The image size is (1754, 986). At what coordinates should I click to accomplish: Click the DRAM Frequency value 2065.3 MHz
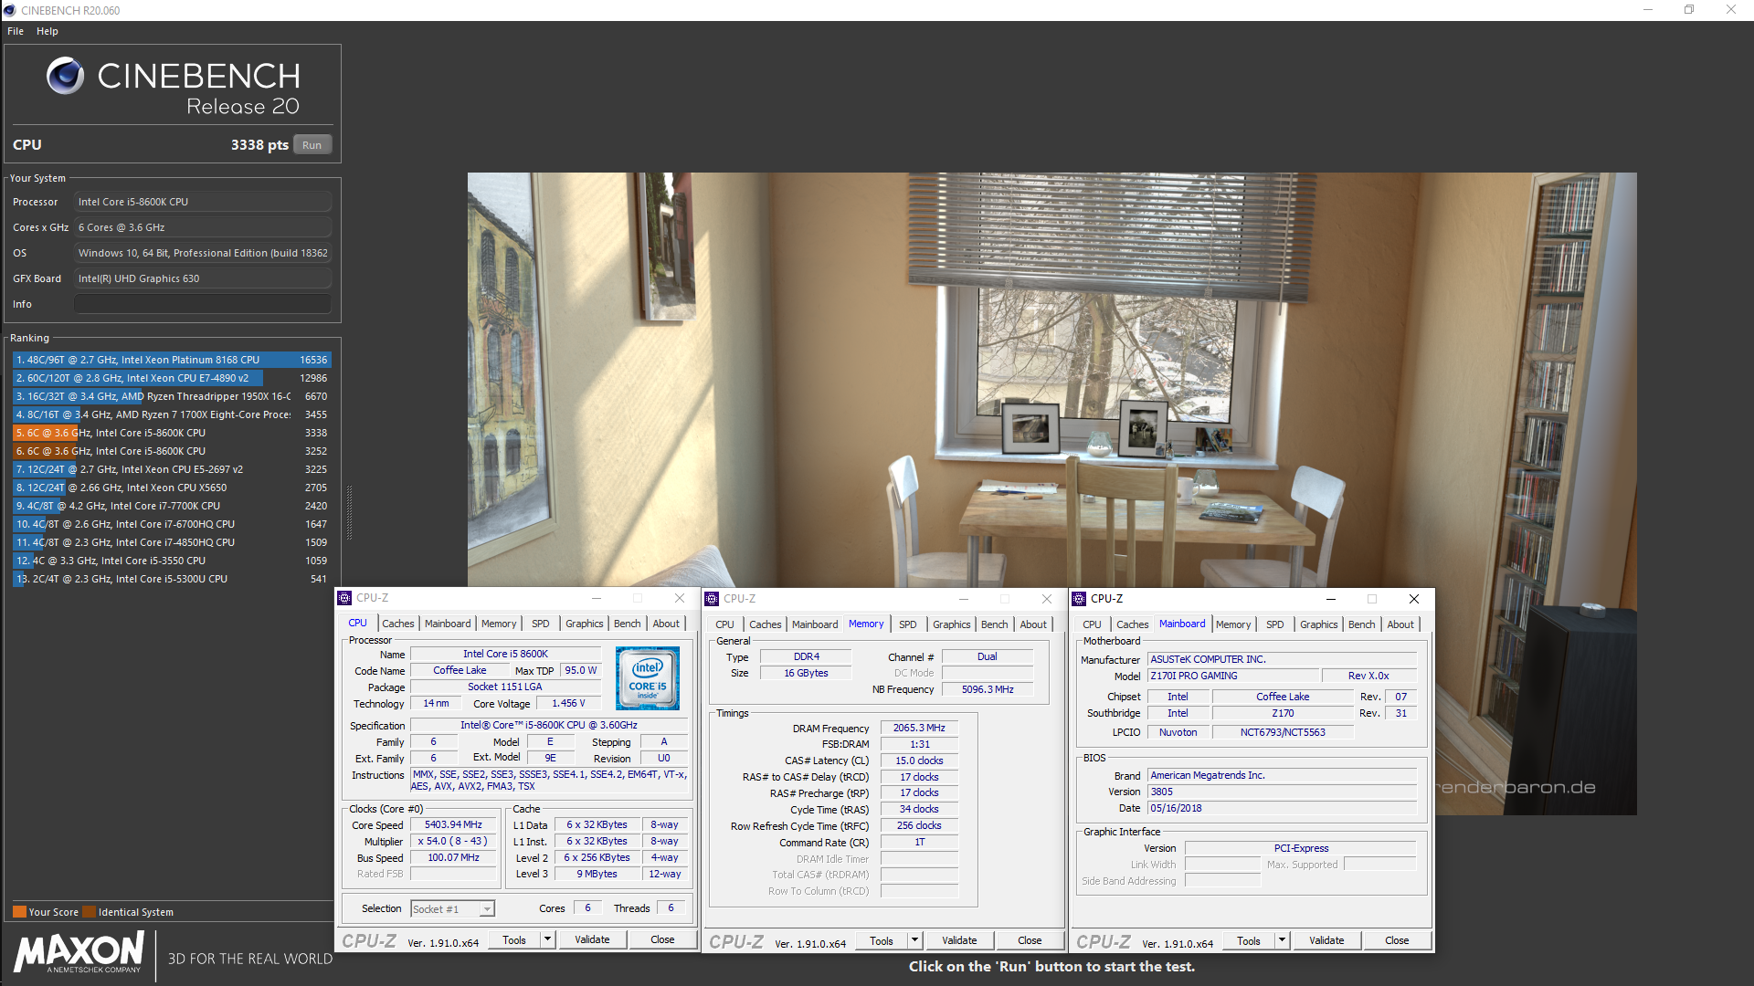(919, 728)
